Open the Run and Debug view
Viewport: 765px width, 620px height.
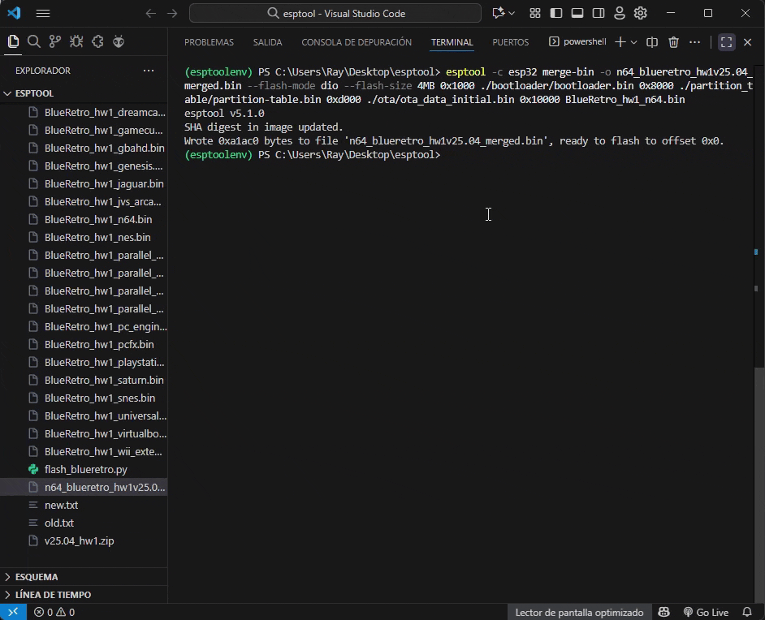tap(76, 41)
